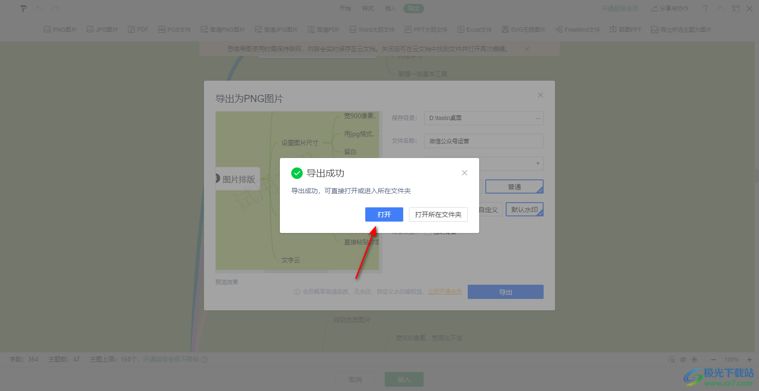Export as PDF from the toolbar
This screenshot has height=391, width=759.
pyautogui.click(x=138, y=29)
